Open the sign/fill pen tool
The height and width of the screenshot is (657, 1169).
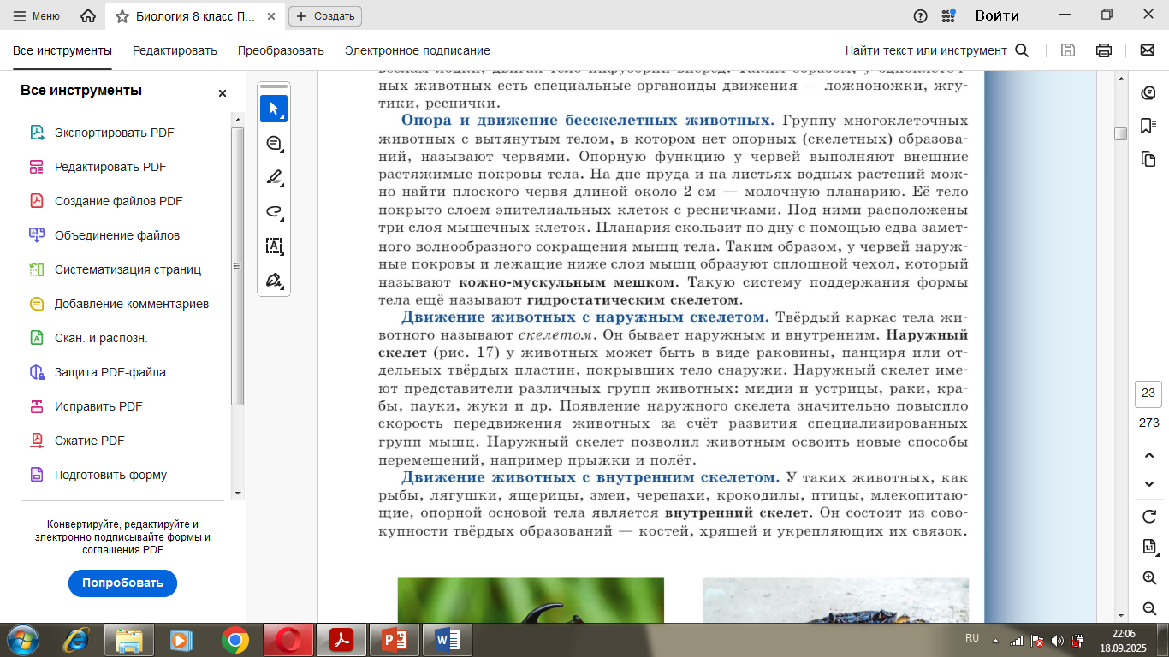click(x=274, y=281)
